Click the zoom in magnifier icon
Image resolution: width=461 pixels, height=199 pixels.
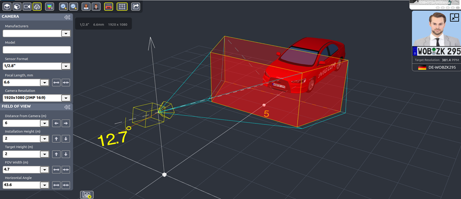click(64, 7)
